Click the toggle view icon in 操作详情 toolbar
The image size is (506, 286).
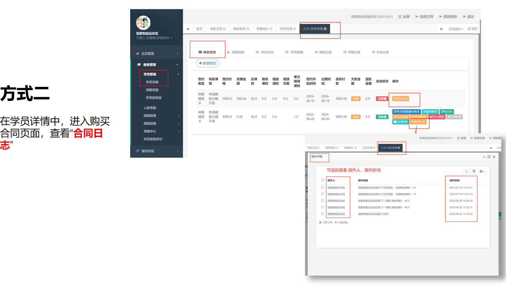point(474,171)
